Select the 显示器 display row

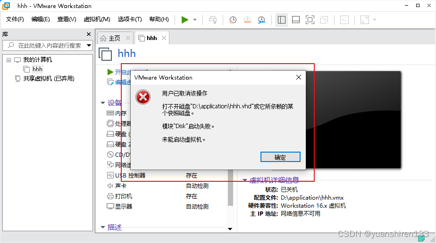pyautogui.click(x=166, y=206)
